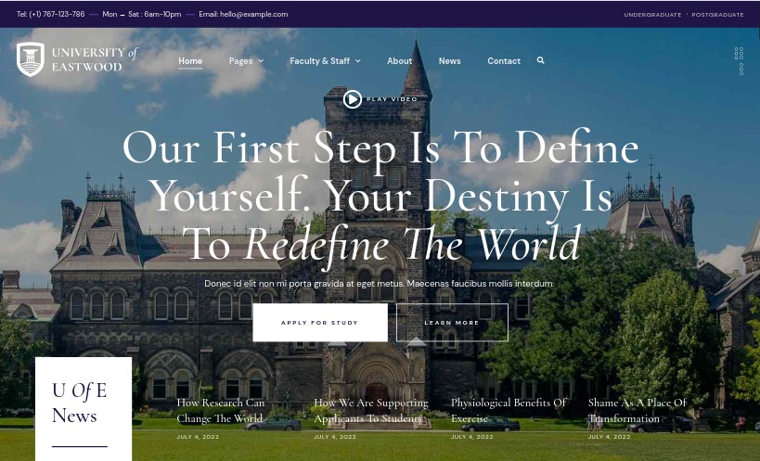Open the dotted grid side panel icon
The width and height of the screenshot is (760, 461).
click(740, 61)
